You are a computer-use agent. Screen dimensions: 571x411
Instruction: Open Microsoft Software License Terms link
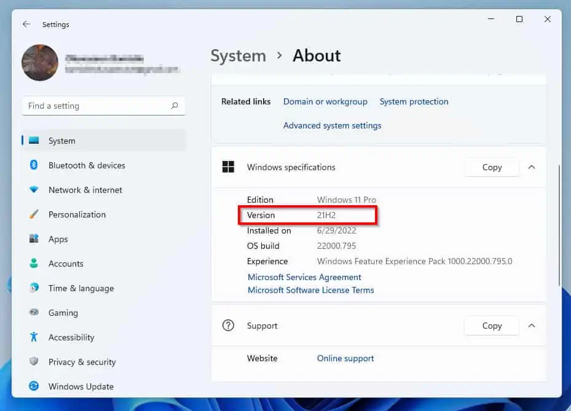(x=310, y=290)
